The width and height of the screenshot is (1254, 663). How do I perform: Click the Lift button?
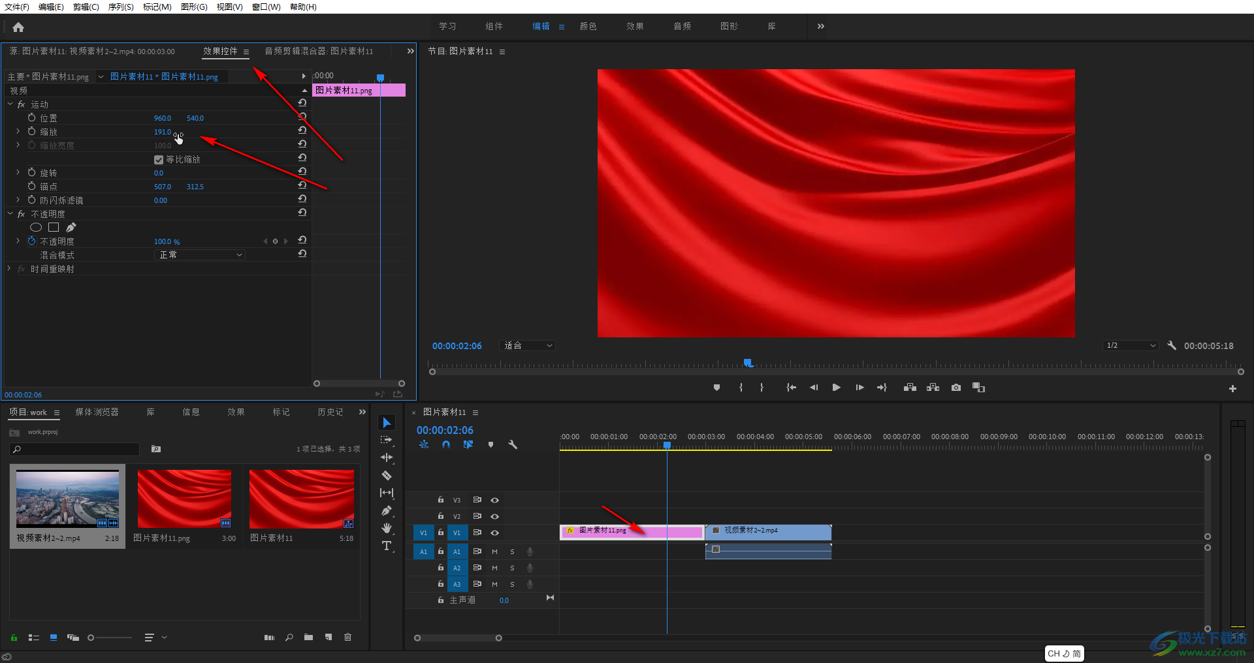910,388
